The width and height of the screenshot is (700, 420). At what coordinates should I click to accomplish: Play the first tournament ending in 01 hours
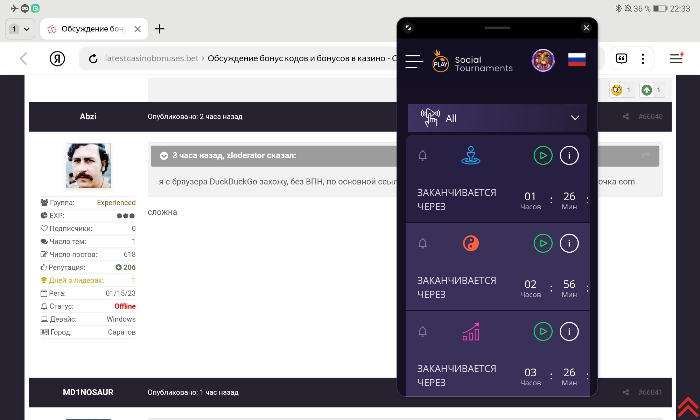pos(543,155)
